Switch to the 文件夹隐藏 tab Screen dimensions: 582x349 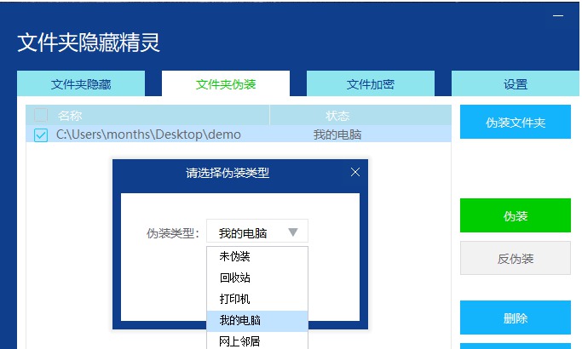pyautogui.click(x=81, y=84)
